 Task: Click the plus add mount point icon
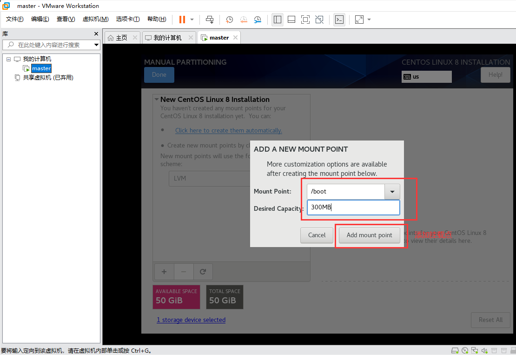point(164,272)
